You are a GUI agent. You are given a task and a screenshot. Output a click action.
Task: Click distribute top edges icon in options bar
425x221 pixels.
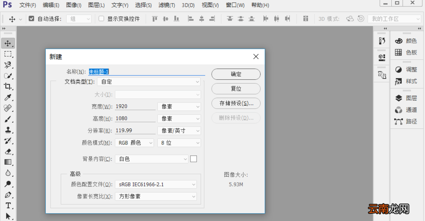[230, 19]
